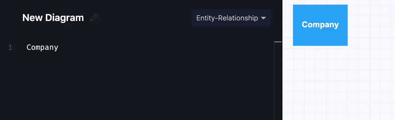Click line number 1 in the gutter
This screenshot has width=395, height=120.
click(10, 48)
